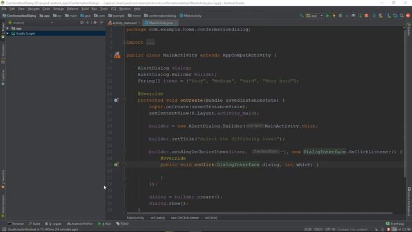
Task: Open the SDK Manager icon
Action: (389, 15)
